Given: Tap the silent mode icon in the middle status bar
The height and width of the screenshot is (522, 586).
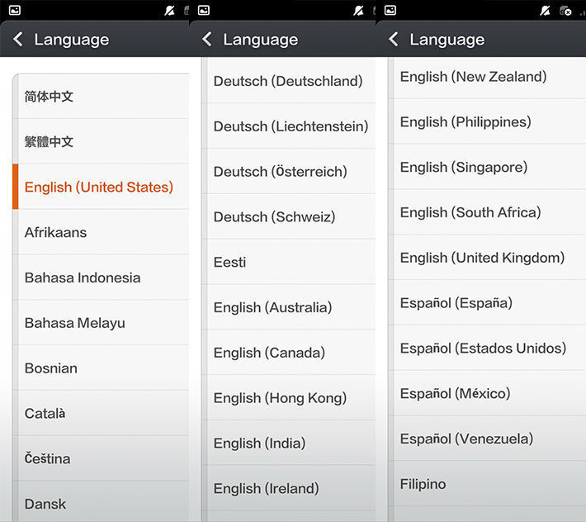Looking at the screenshot, I should coord(357,10).
